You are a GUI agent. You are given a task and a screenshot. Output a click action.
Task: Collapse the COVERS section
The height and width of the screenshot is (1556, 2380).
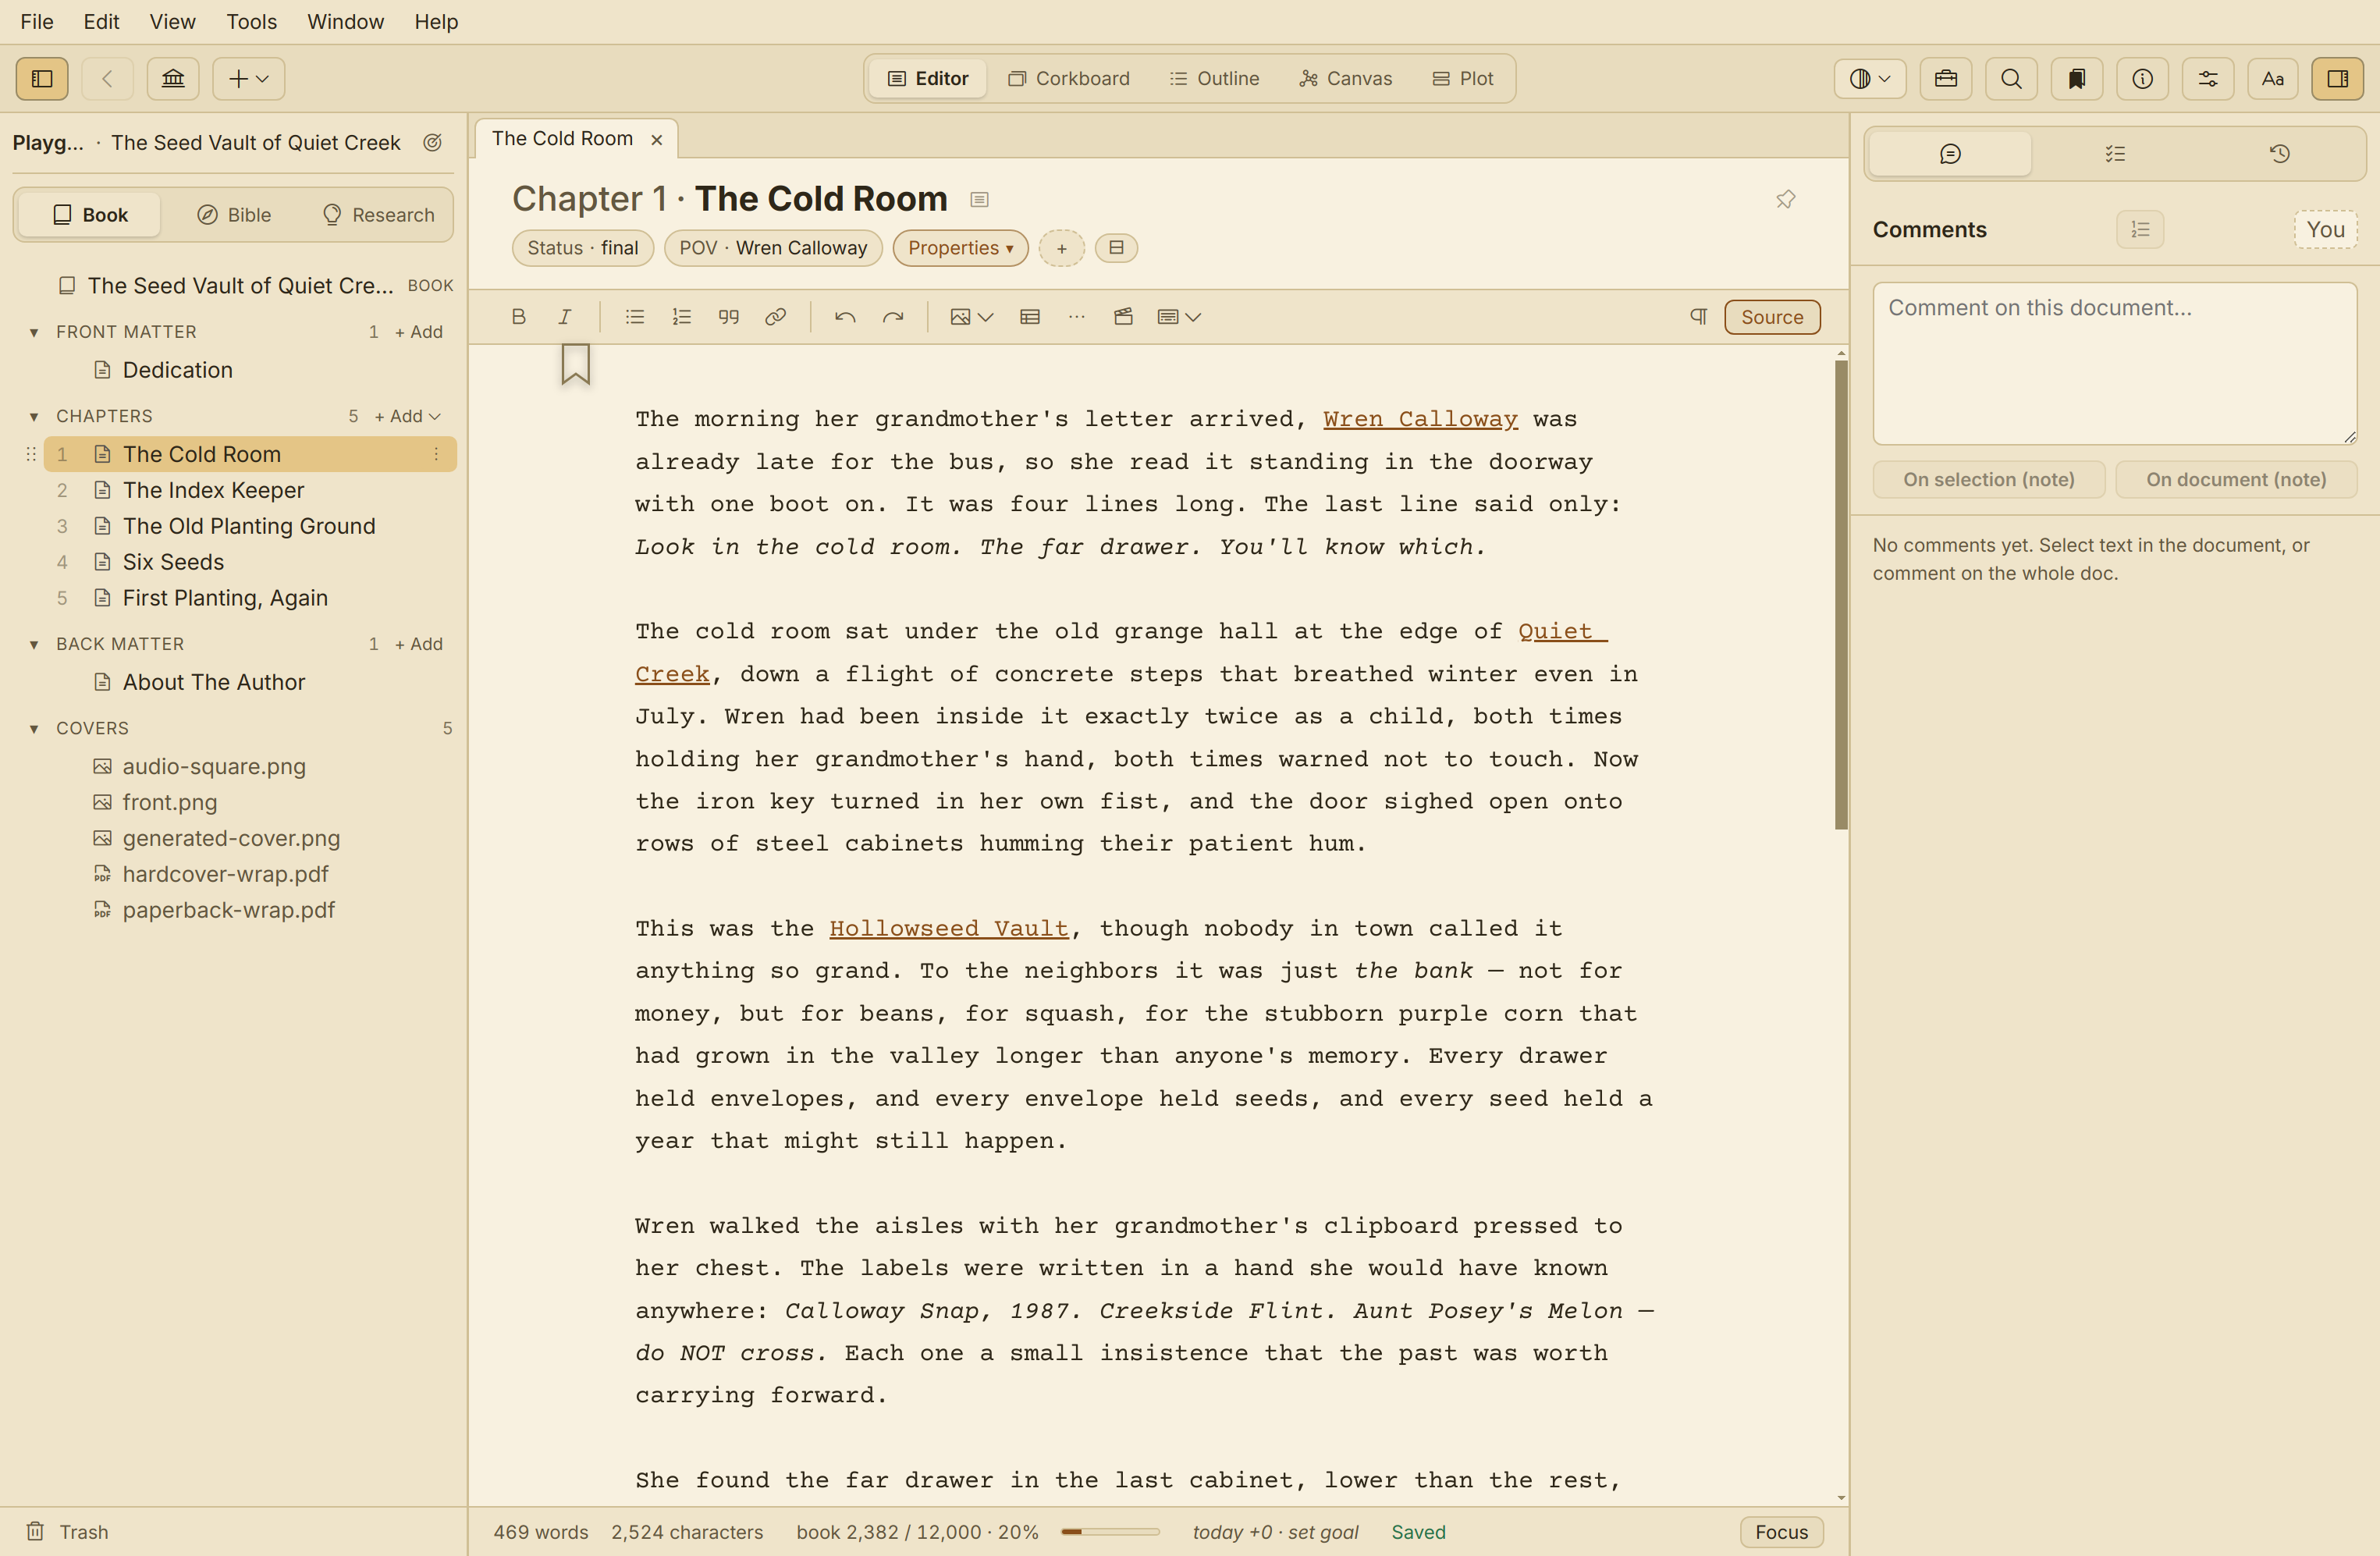coord(34,728)
